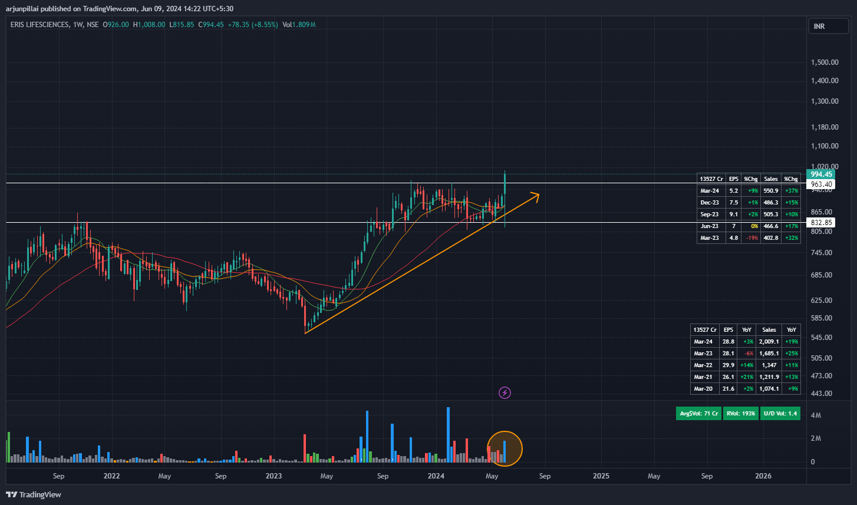Image resolution: width=857 pixels, height=505 pixels.
Task: Click the 963.40 horizontal line price label
Action: pos(821,184)
